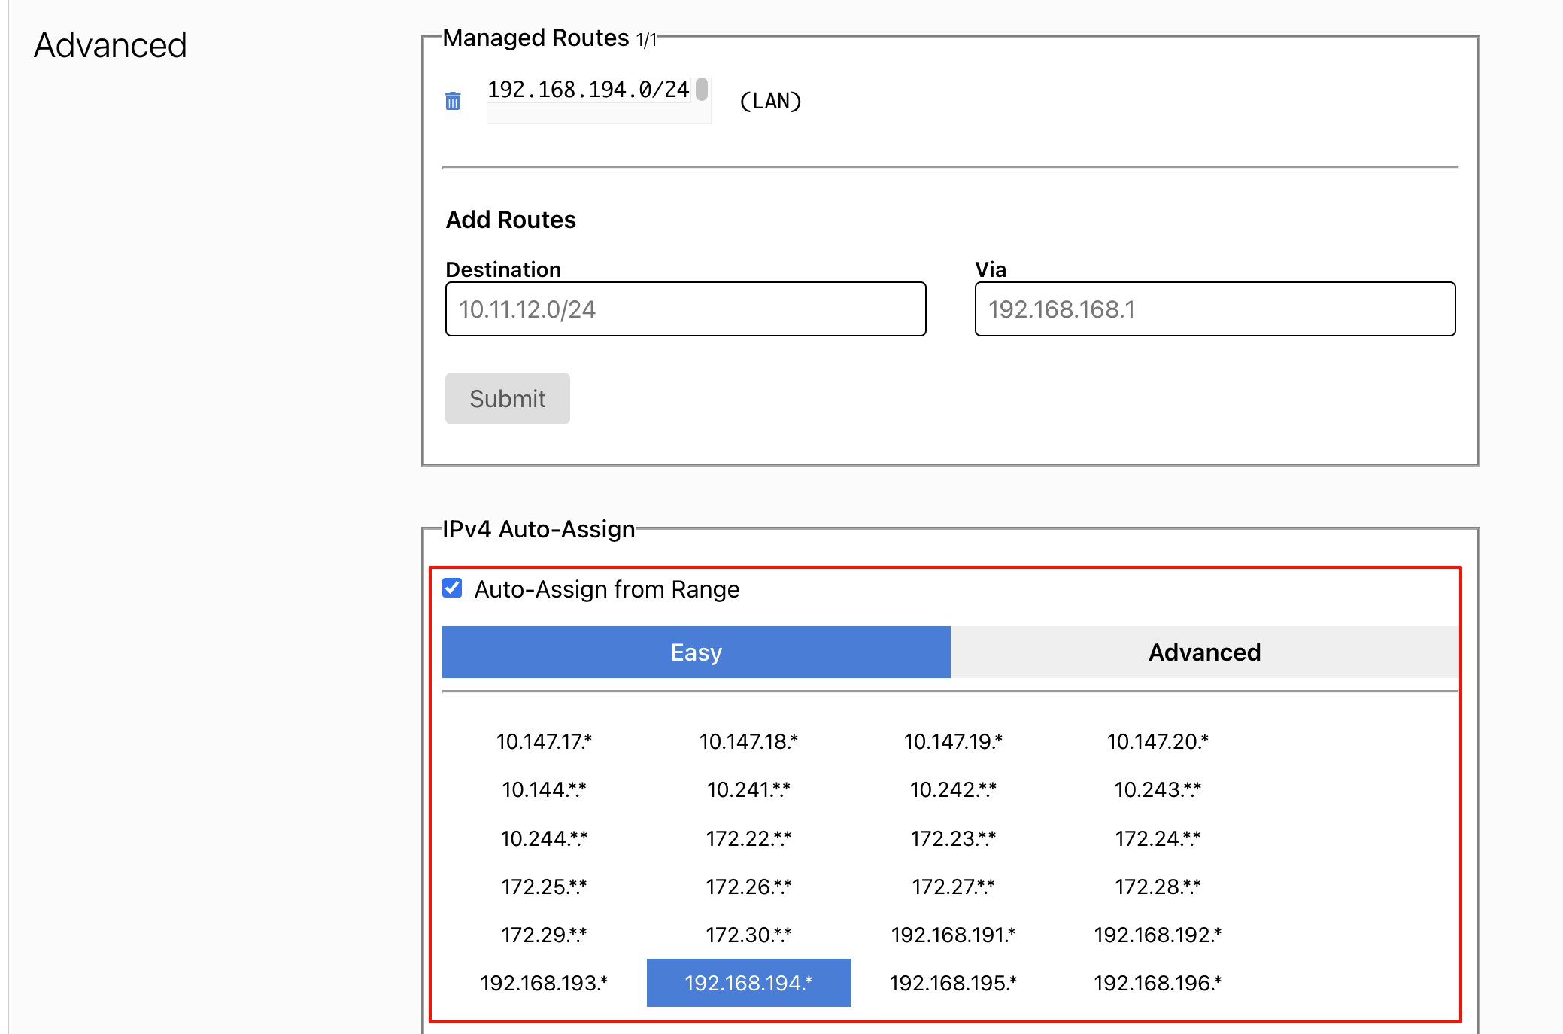Screen dimensions: 1563x1034
Task: Select the 10.147.20.* range
Action: coord(1157,741)
